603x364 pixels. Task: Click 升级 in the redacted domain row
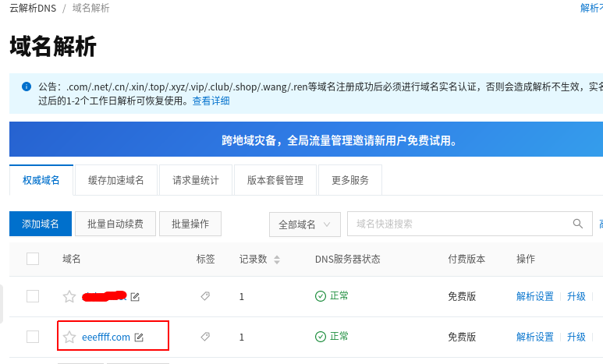[x=576, y=296]
